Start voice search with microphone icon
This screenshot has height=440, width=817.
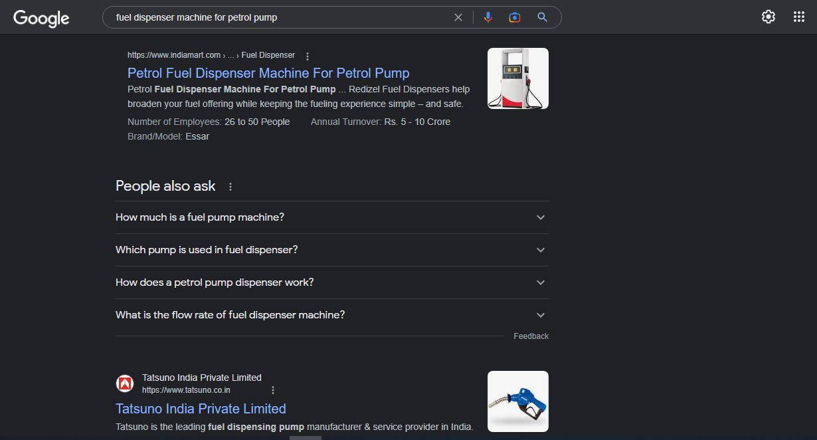(488, 17)
